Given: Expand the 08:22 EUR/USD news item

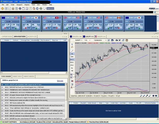Looking at the screenshot, I should coord(2,87).
